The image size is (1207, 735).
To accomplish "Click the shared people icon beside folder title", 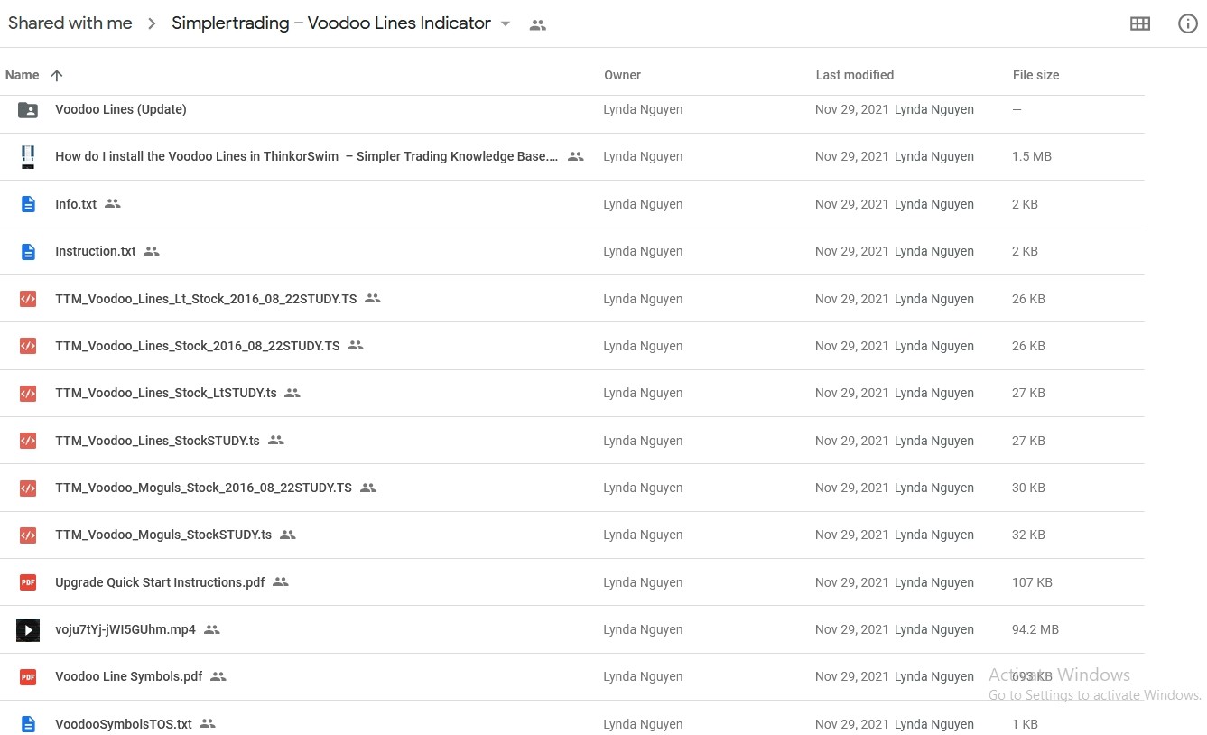I will coord(538,25).
